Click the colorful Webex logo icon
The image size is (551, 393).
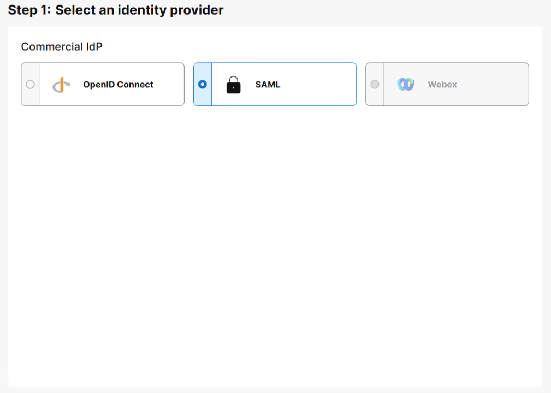click(406, 85)
